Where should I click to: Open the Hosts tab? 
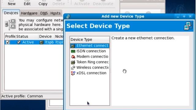pyautogui.click(x=55, y=13)
